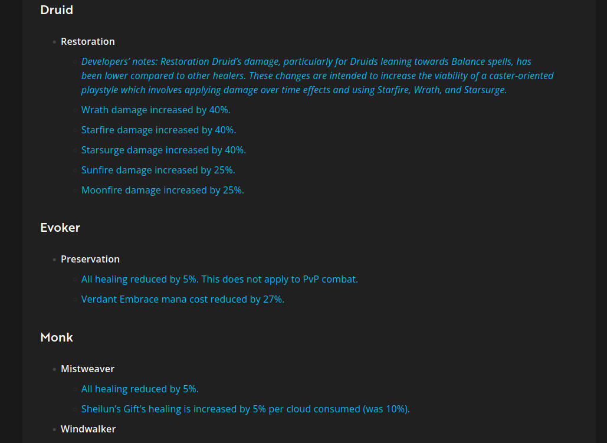607x443 pixels.
Task: Click the Preservation specialization subheading
Action: coord(90,260)
